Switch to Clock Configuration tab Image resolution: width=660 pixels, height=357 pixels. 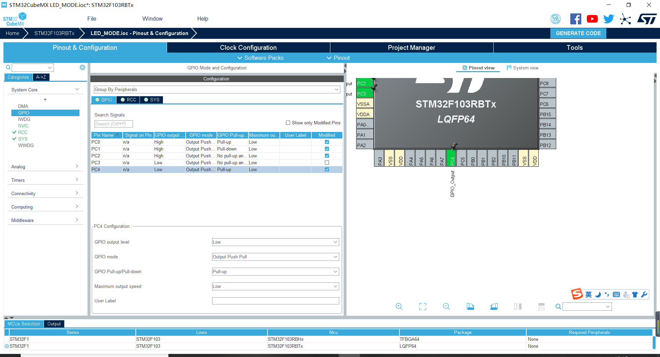click(248, 47)
